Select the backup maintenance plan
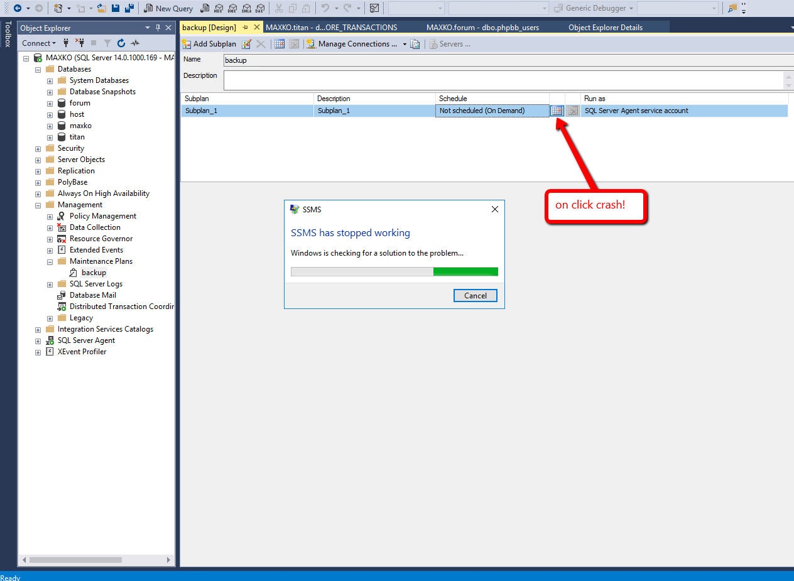This screenshot has height=581, width=794. (94, 273)
